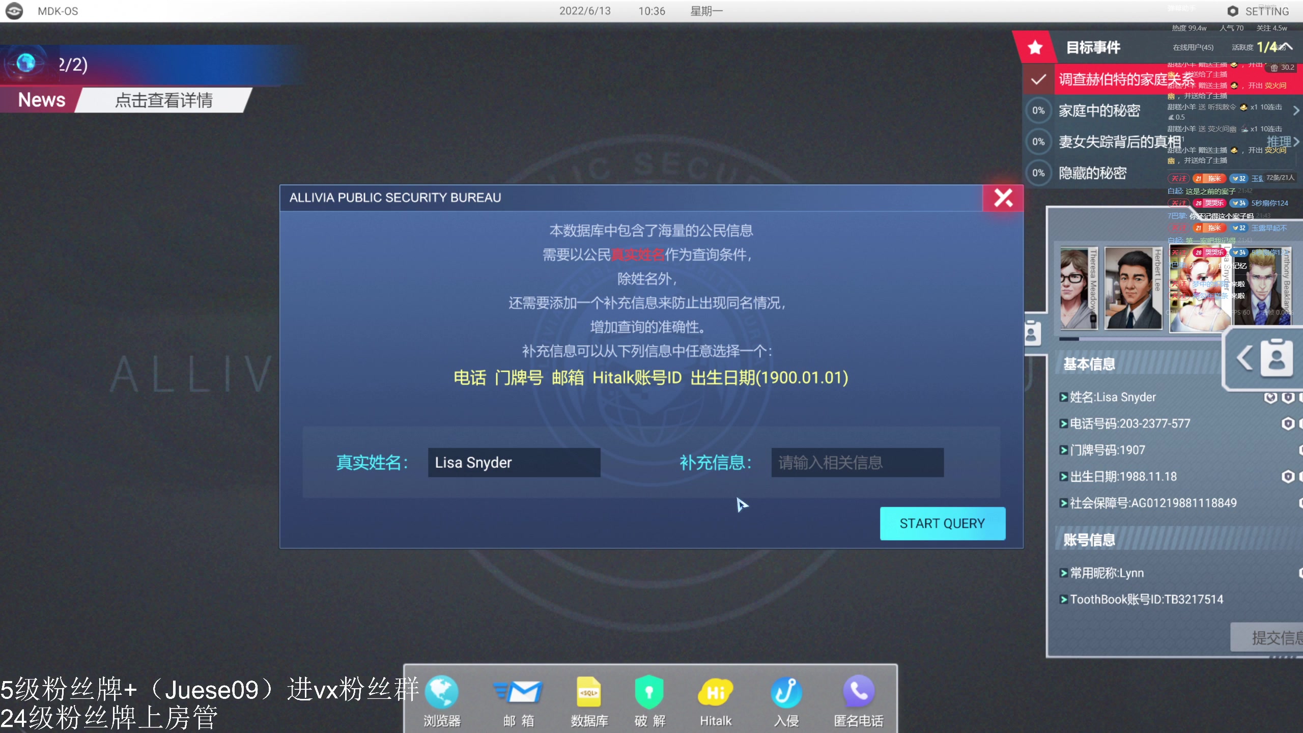Click shield icon beside 姓名 row
Image resolution: width=1303 pixels, height=733 pixels.
click(1288, 397)
